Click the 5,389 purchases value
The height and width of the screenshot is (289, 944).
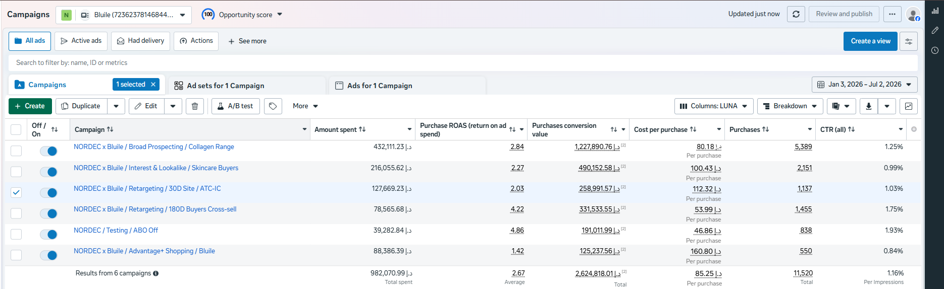pyautogui.click(x=803, y=147)
